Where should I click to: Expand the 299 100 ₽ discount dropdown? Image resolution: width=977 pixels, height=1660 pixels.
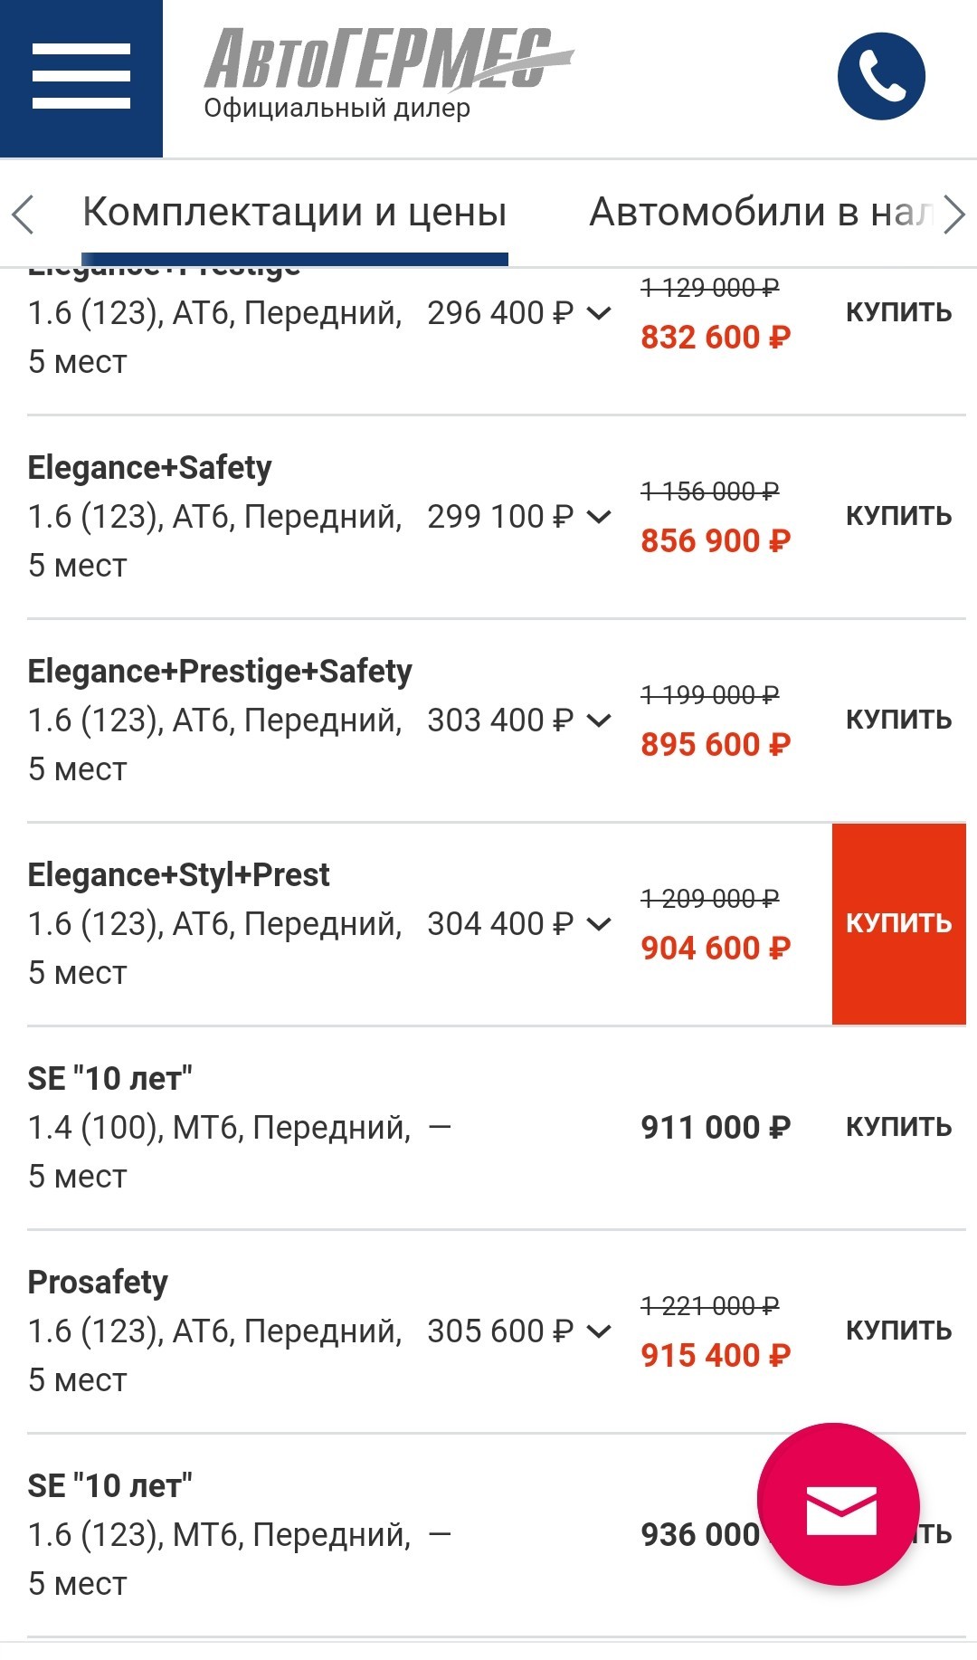tap(520, 517)
